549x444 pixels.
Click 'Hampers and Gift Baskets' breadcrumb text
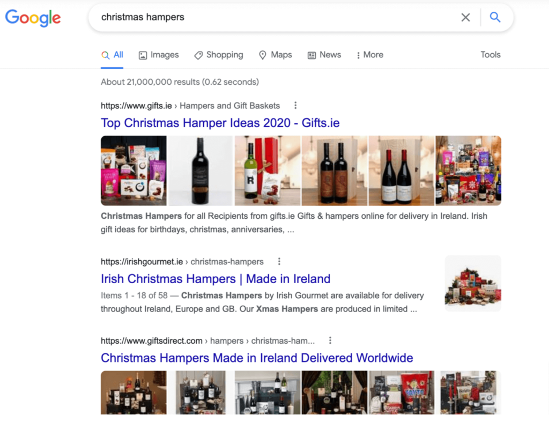229,106
